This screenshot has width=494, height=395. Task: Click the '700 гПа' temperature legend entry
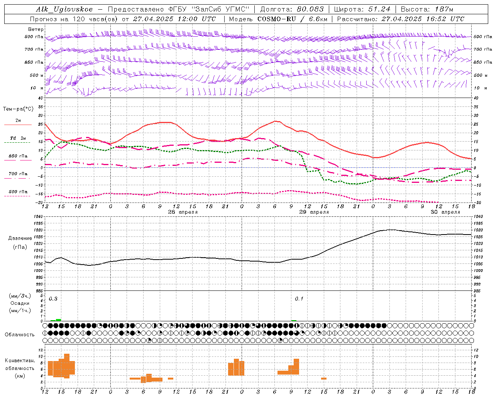click(18, 174)
